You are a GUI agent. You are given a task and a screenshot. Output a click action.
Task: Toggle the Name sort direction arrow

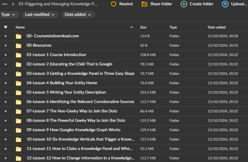pyautogui.click(x=131, y=27)
